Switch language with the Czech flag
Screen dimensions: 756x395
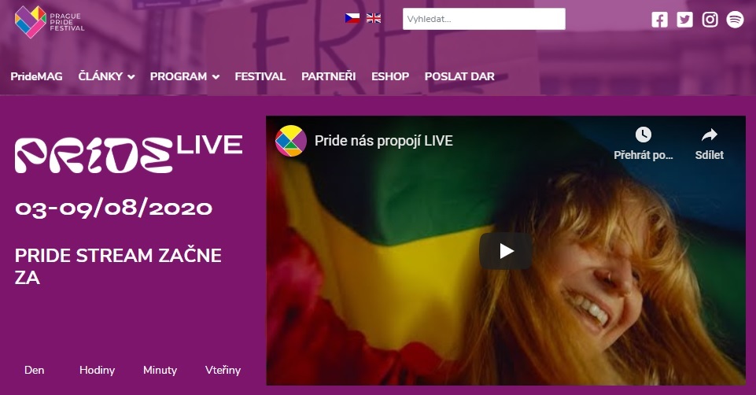(352, 18)
